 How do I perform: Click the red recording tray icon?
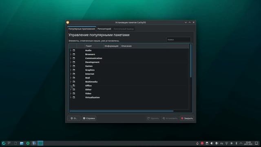tap(202, 143)
